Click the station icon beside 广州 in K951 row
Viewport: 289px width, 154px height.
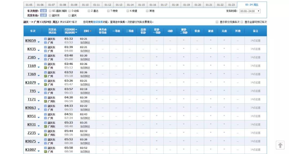point(45,118)
